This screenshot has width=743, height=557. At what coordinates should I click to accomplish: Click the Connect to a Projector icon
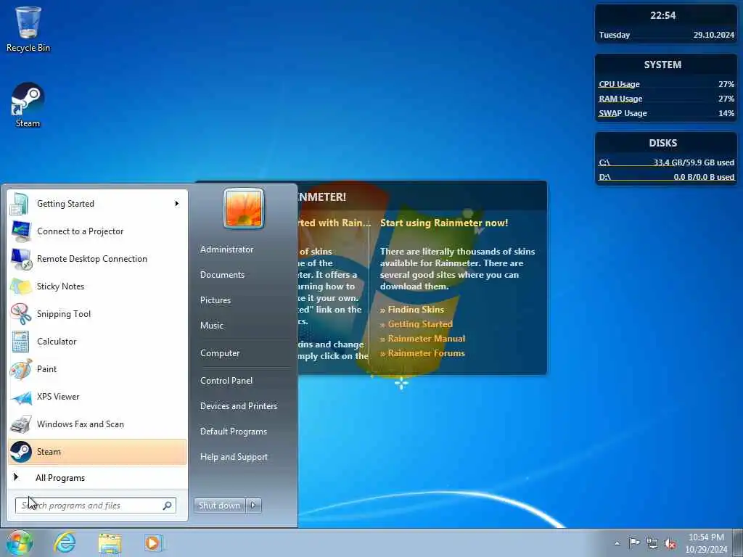(x=21, y=231)
